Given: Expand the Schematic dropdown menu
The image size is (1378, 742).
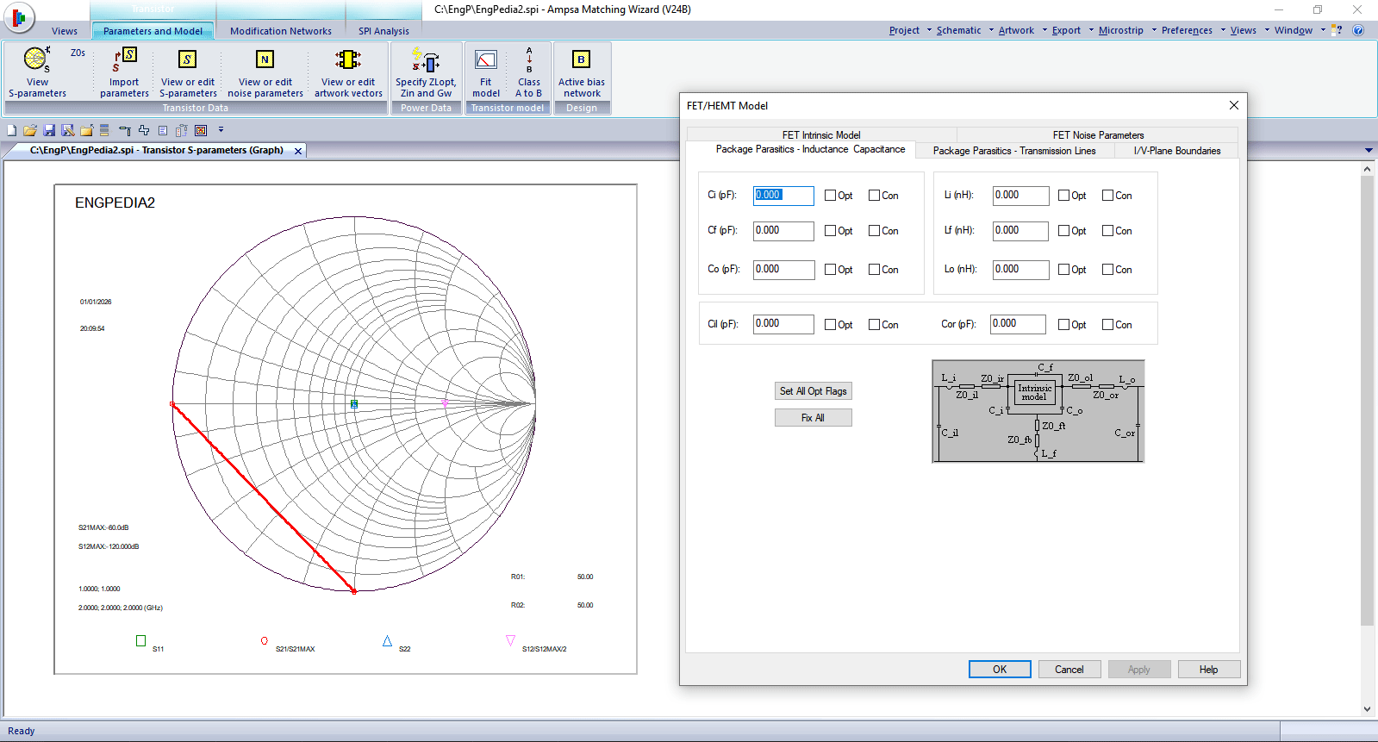Looking at the screenshot, I should (958, 30).
